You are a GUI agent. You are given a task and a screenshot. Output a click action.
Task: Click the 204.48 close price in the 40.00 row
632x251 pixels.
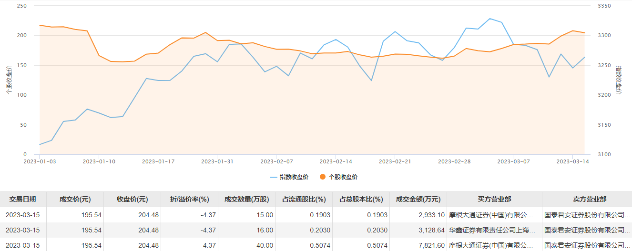(149, 245)
